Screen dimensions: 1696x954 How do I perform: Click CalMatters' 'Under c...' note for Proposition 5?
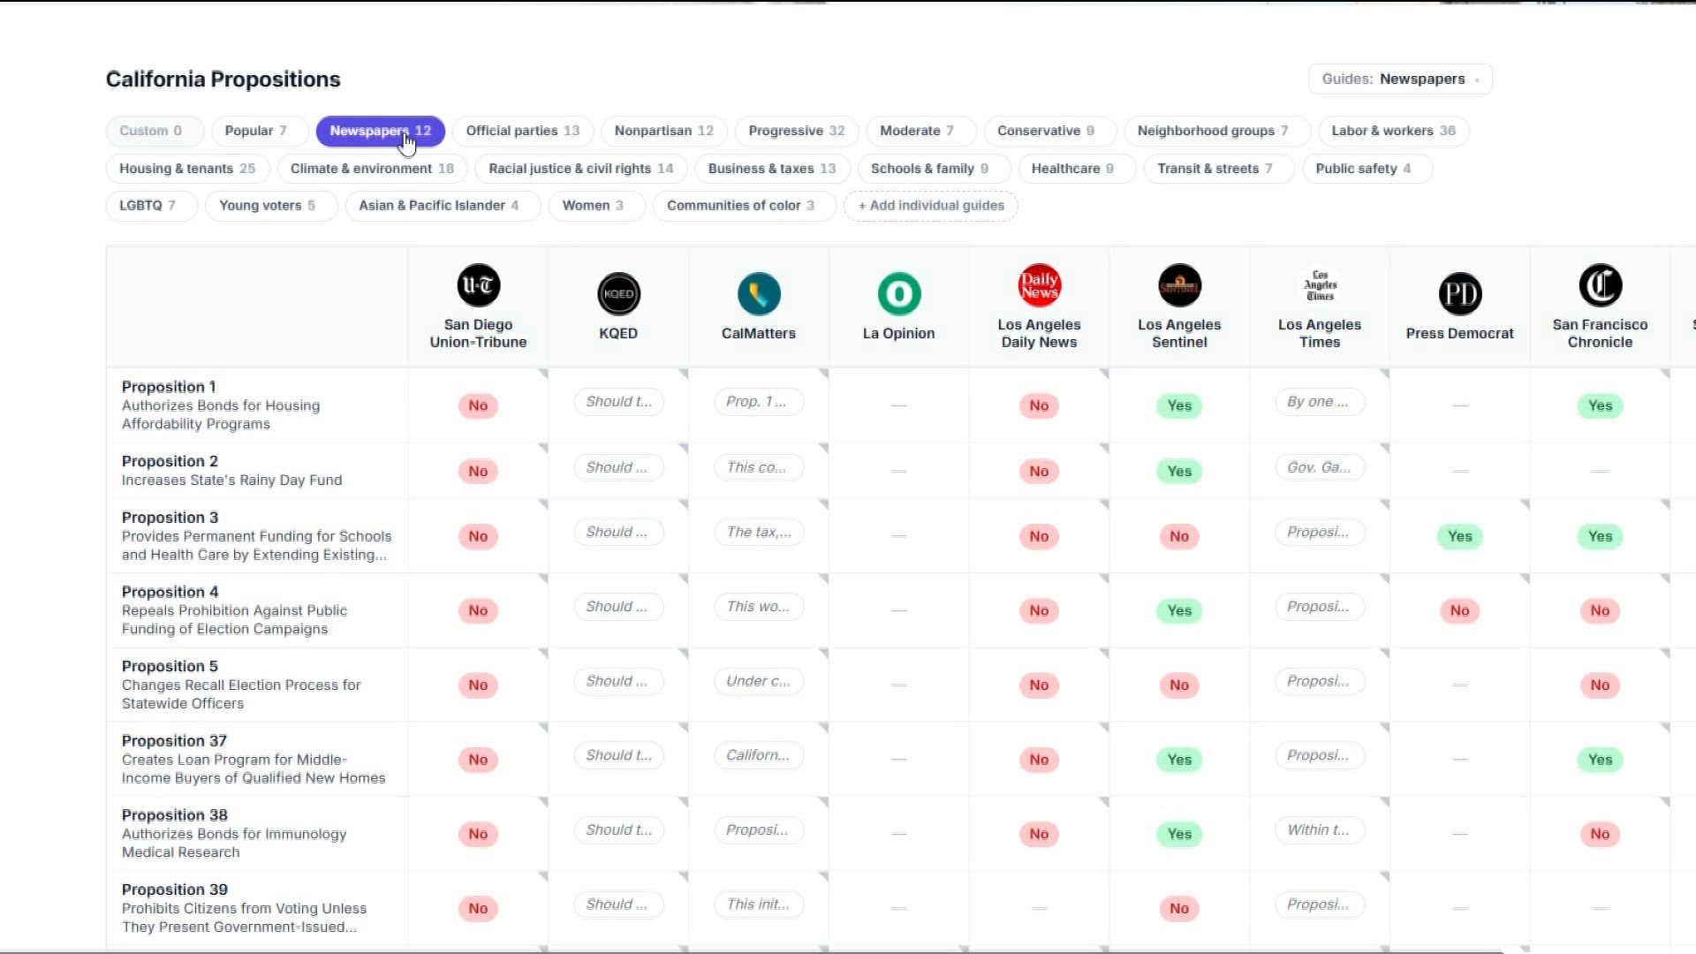[759, 681]
